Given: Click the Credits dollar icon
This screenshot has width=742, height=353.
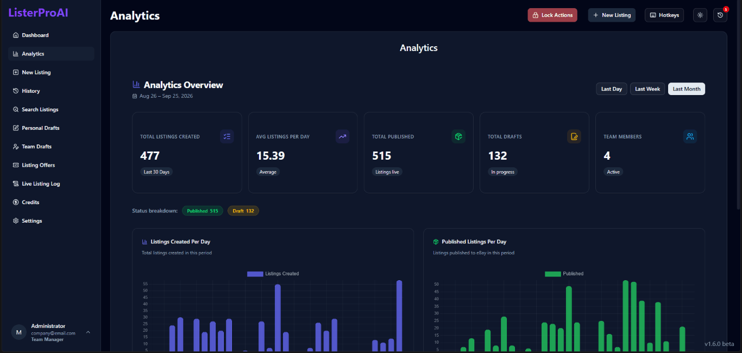Looking at the screenshot, I should coord(16,202).
